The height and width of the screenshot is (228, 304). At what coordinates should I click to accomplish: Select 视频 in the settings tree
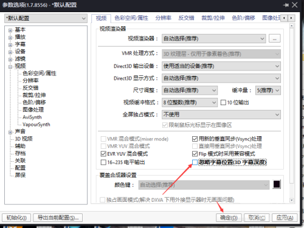pos(20,66)
